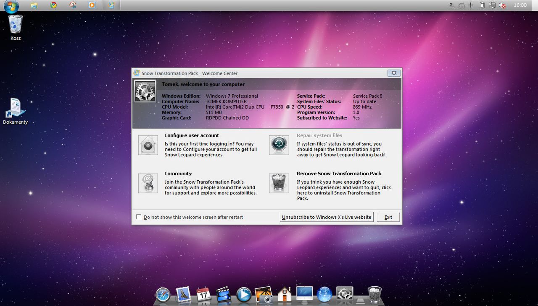The image size is (538, 306).
Task: Click the keyboard icon in the tray
Action: click(462, 5)
